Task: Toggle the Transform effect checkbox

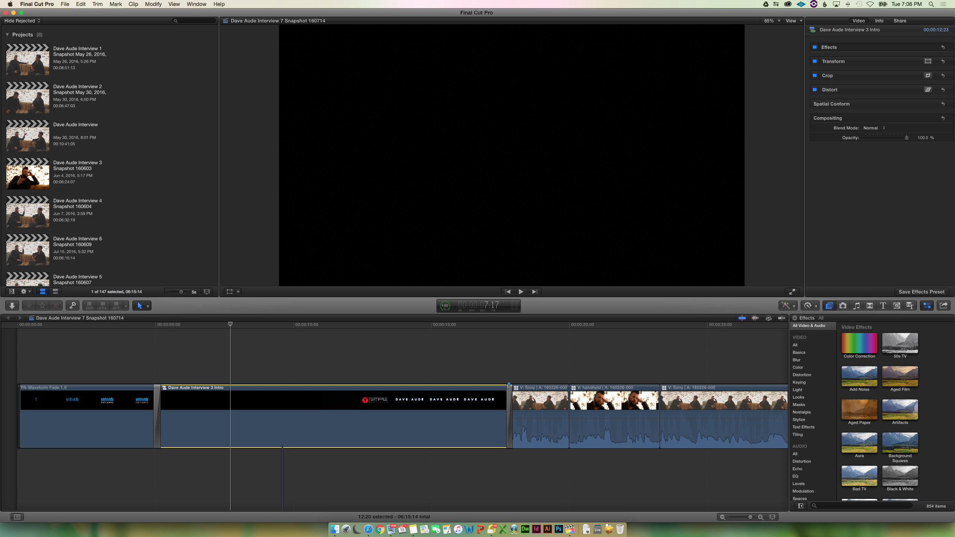Action: point(815,61)
